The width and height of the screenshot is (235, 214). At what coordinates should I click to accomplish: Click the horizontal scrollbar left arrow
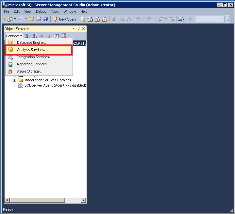(x=7, y=200)
